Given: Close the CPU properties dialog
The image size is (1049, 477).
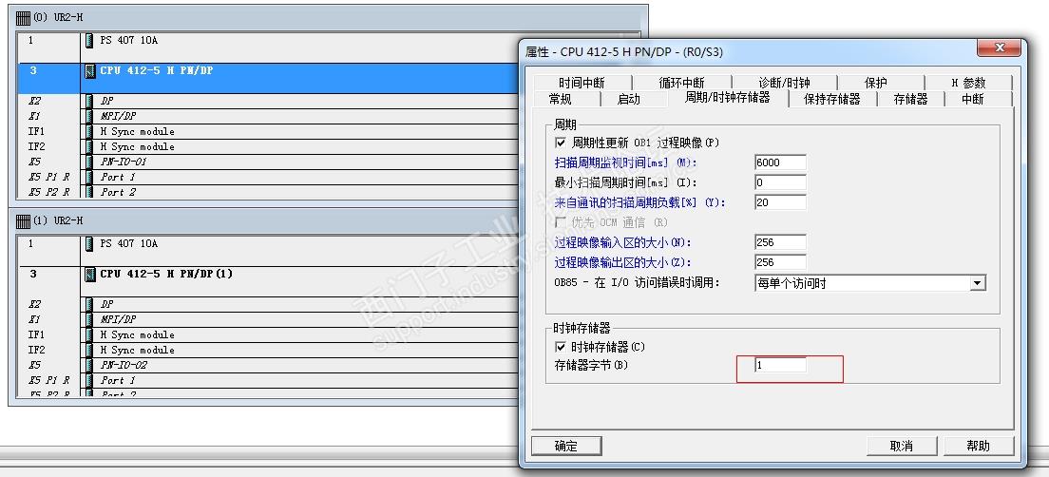Looking at the screenshot, I should click(999, 48).
